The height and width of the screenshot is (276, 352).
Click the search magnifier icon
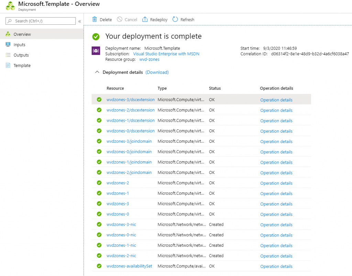[10, 21]
